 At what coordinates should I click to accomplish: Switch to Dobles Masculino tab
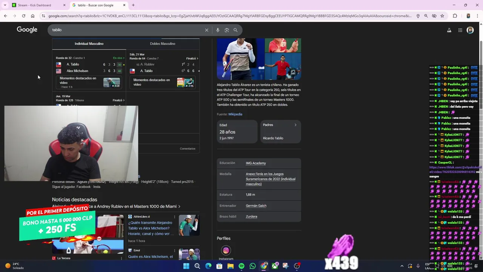click(x=163, y=44)
